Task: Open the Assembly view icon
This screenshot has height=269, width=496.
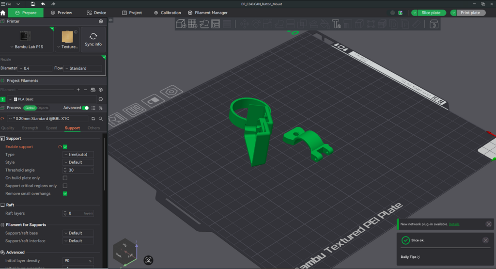Action: tap(434, 24)
